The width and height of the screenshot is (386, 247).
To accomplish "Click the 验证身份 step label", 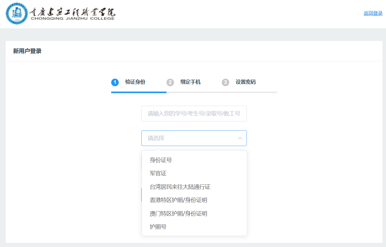I will tap(135, 82).
